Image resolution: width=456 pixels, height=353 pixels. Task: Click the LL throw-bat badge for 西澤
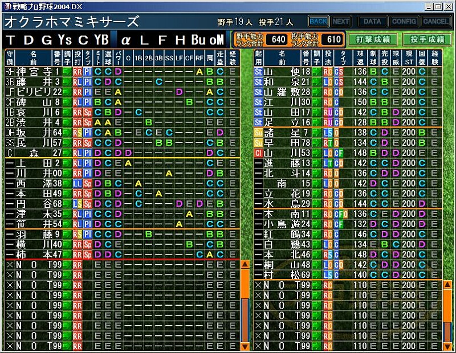(x=78, y=184)
